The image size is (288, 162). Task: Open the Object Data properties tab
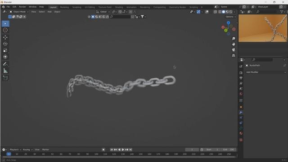[241, 128]
